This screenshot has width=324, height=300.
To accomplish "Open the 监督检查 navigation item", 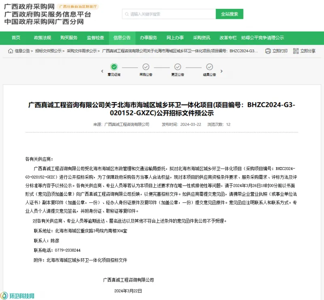I will coord(95,38).
